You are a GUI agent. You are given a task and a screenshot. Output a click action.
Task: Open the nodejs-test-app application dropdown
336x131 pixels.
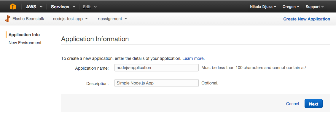pyautogui.click(x=70, y=19)
